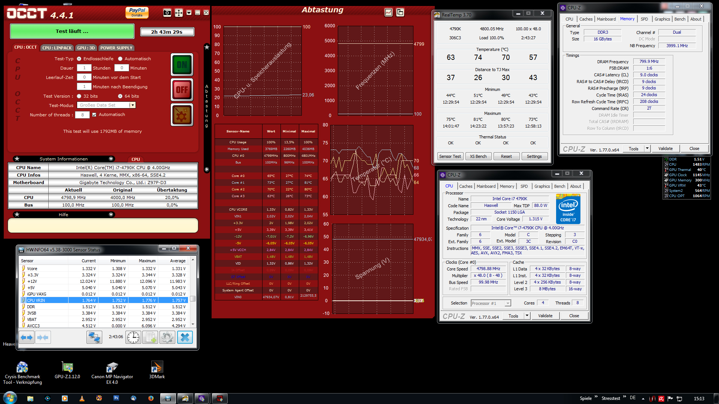Click the graph chart icon beside Abtastung
This screenshot has width=719, height=404.
pos(389,12)
